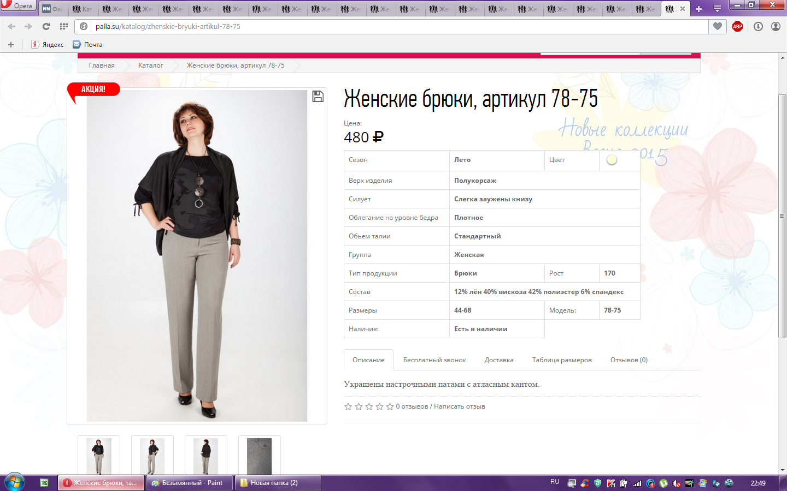Select the light yellow color swatch
The width and height of the screenshot is (787, 491).
(612, 160)
